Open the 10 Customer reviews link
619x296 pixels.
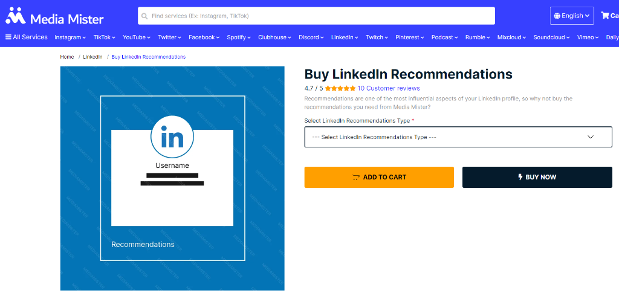point(389,88)
